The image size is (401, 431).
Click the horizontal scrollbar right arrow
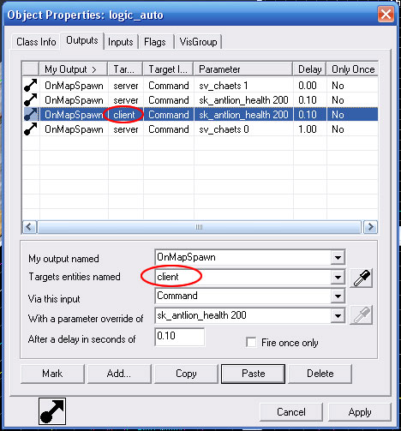point(370,227)
